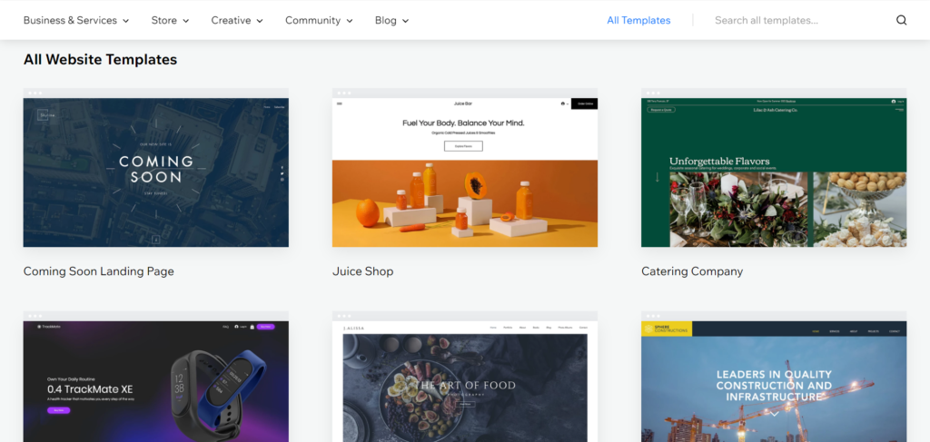This screenshot has height=442, width=930.
Task: Click the Juice Shop title text
Action: (x=363, y=271)
